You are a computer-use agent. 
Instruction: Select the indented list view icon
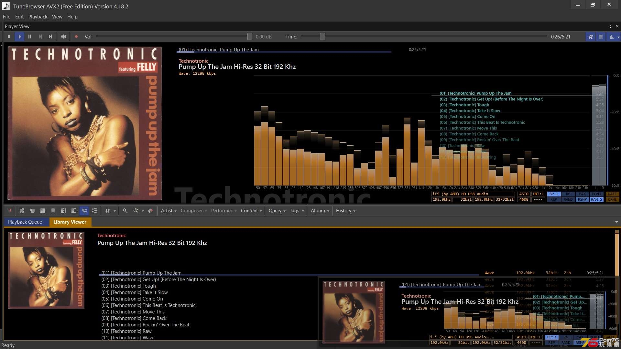click(x=94, y=211)
